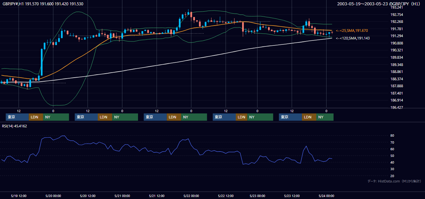The image size is (425, 199).
Task: Click price axis value 186.914
Action: point(397,100)
